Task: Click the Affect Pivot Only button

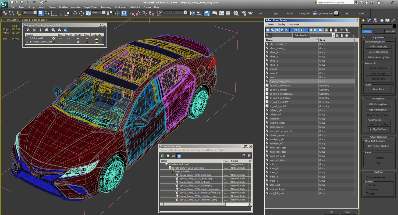Action: coord(378,46)
